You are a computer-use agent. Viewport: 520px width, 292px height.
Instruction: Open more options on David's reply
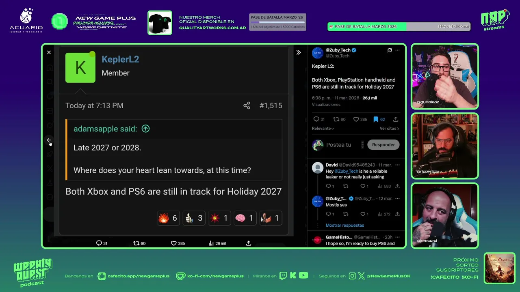pyautogui.click(x=397, y=165)
